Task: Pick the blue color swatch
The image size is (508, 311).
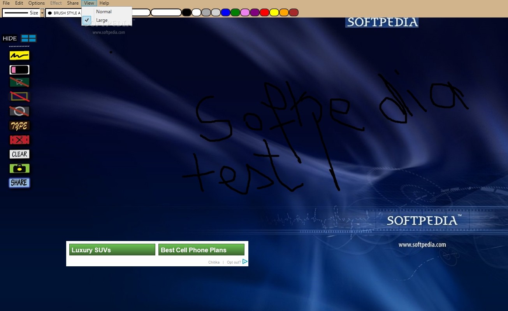Action: [225, 12]
